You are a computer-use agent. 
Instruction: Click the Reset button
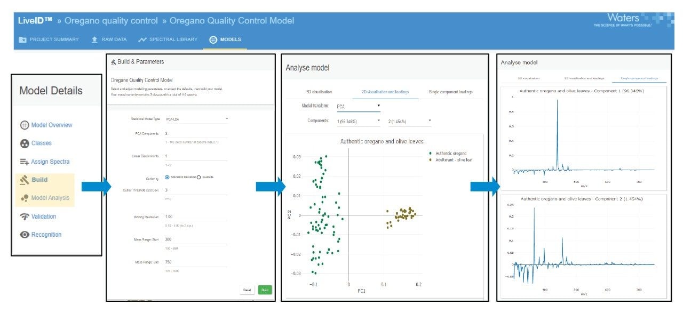pos(247,290)
